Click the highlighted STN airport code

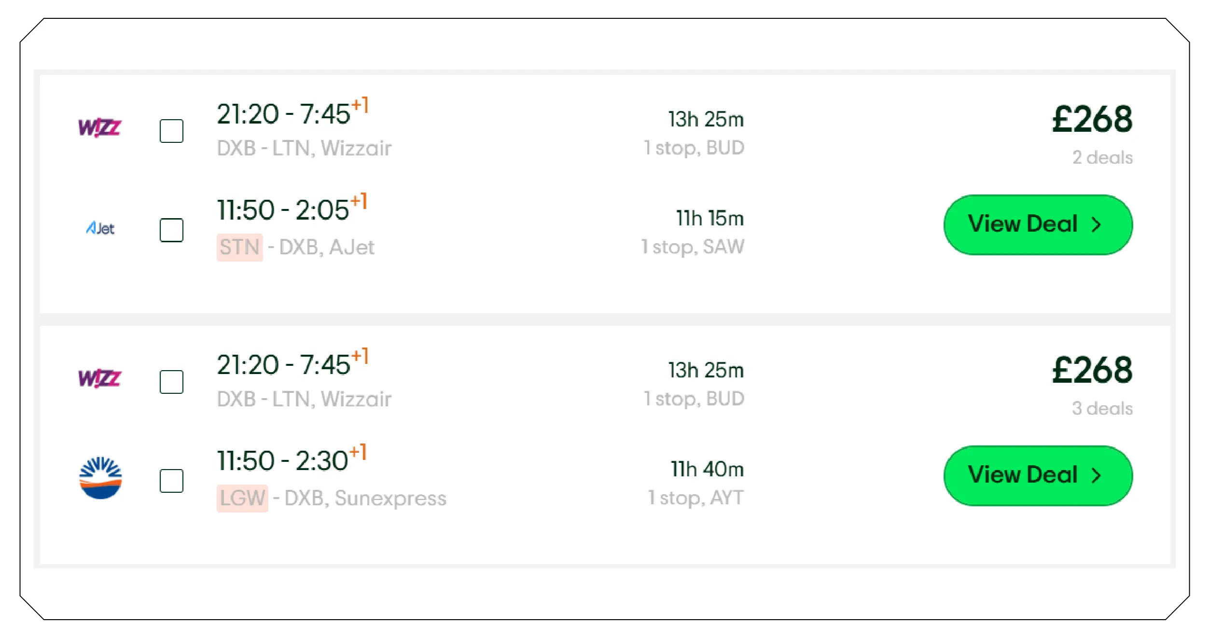(240, 248)
